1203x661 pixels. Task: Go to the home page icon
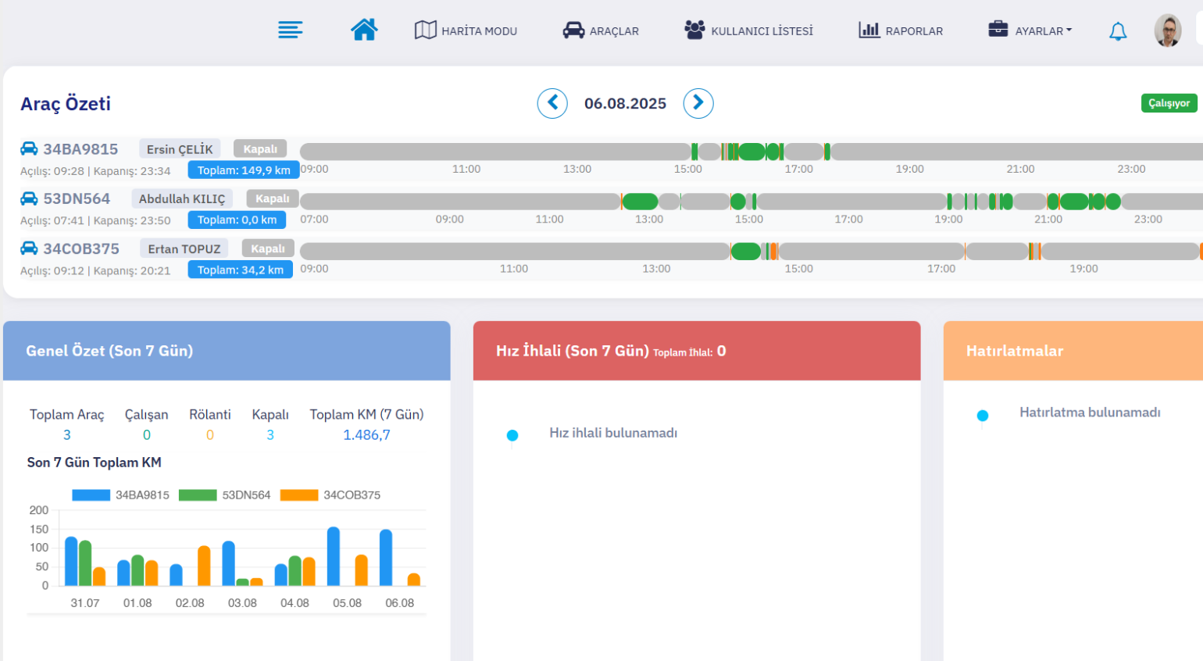pyautogui.click(x=364, y=30)
